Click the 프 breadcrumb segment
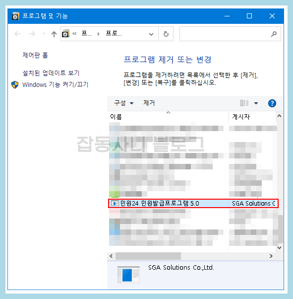Image resolution: width=293 pixels, height=299 pixels. 86,34
